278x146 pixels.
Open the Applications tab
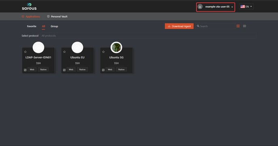click(x=31, y=17)
